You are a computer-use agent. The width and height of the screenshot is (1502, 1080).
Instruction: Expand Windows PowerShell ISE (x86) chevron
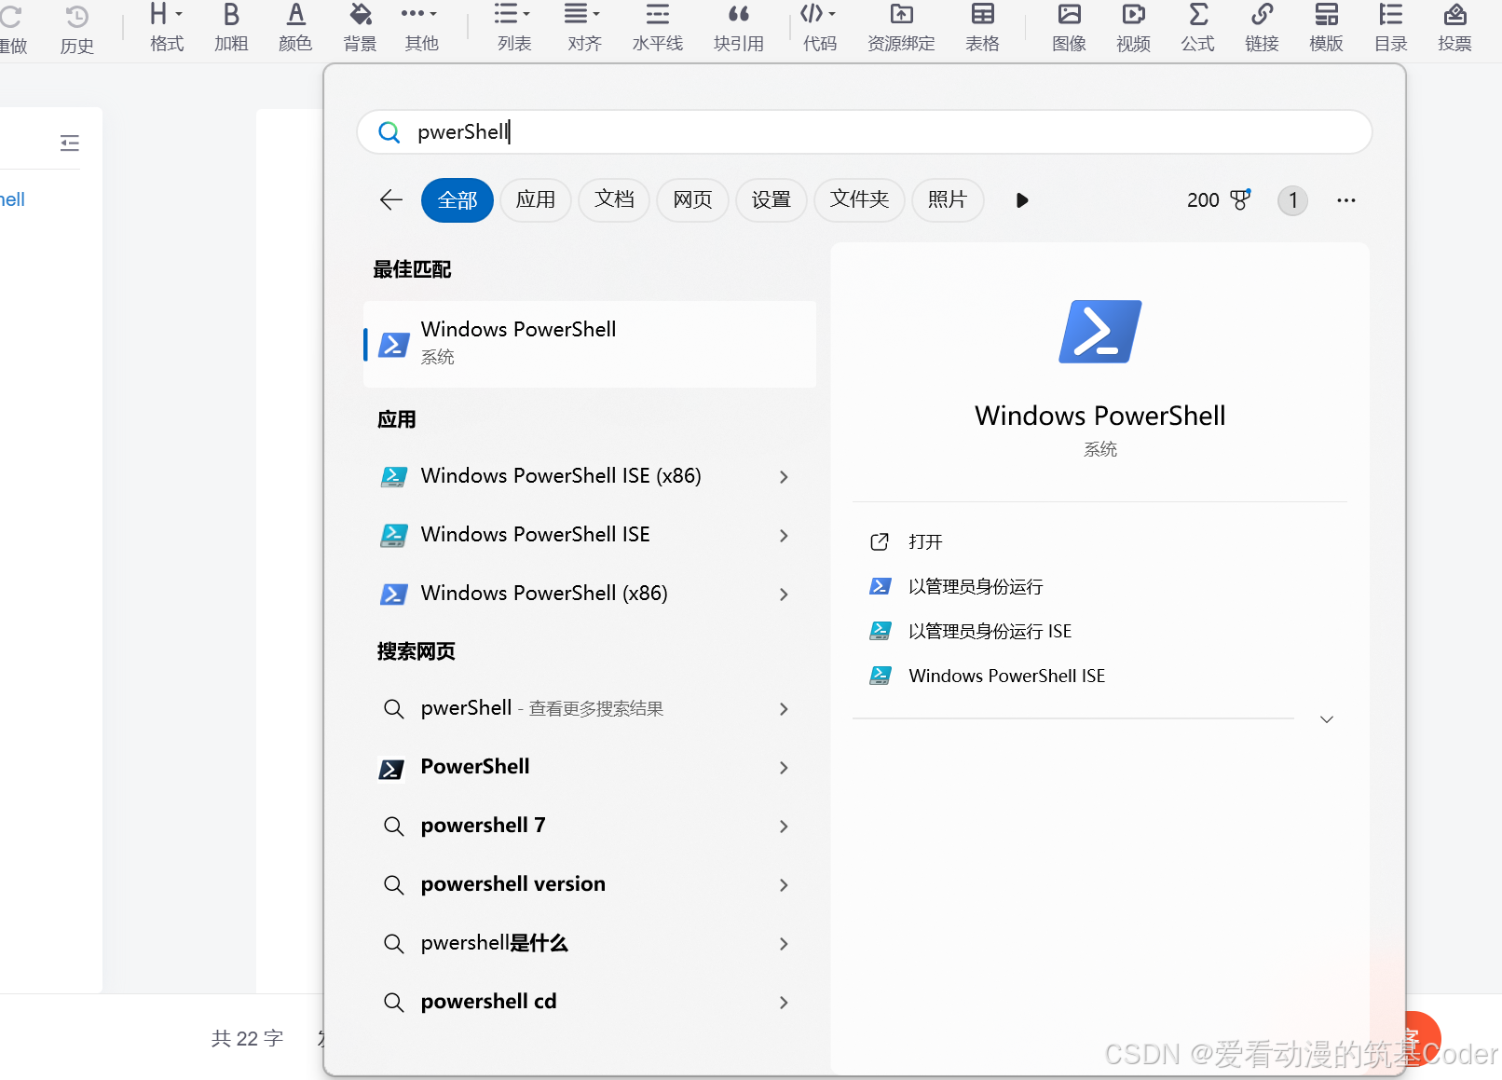(x=784, y=477)
